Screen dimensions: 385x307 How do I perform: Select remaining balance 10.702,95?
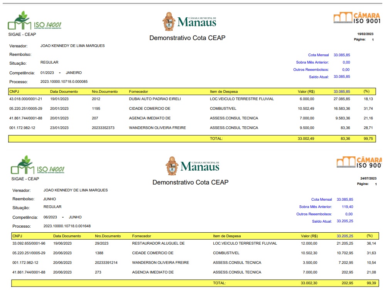345,253
